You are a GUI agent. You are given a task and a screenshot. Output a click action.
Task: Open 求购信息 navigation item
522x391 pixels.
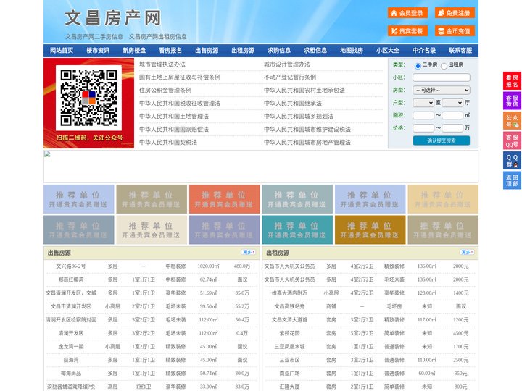point(279,51)
